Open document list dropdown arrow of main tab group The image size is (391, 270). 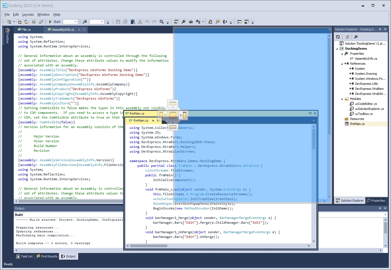coord(329,30)
